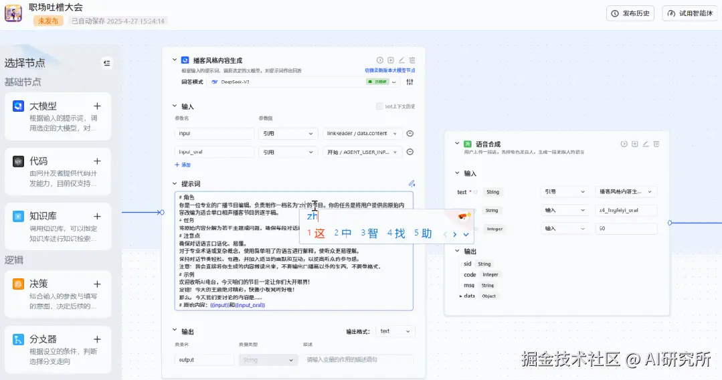This screenshot has height=380, width=722.
Task: Duplicate the 播客风格内容生成 node
Action: tap(391, 60)
